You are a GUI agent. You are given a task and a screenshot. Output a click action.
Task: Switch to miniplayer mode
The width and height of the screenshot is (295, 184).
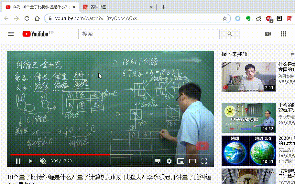coord(181,161)
